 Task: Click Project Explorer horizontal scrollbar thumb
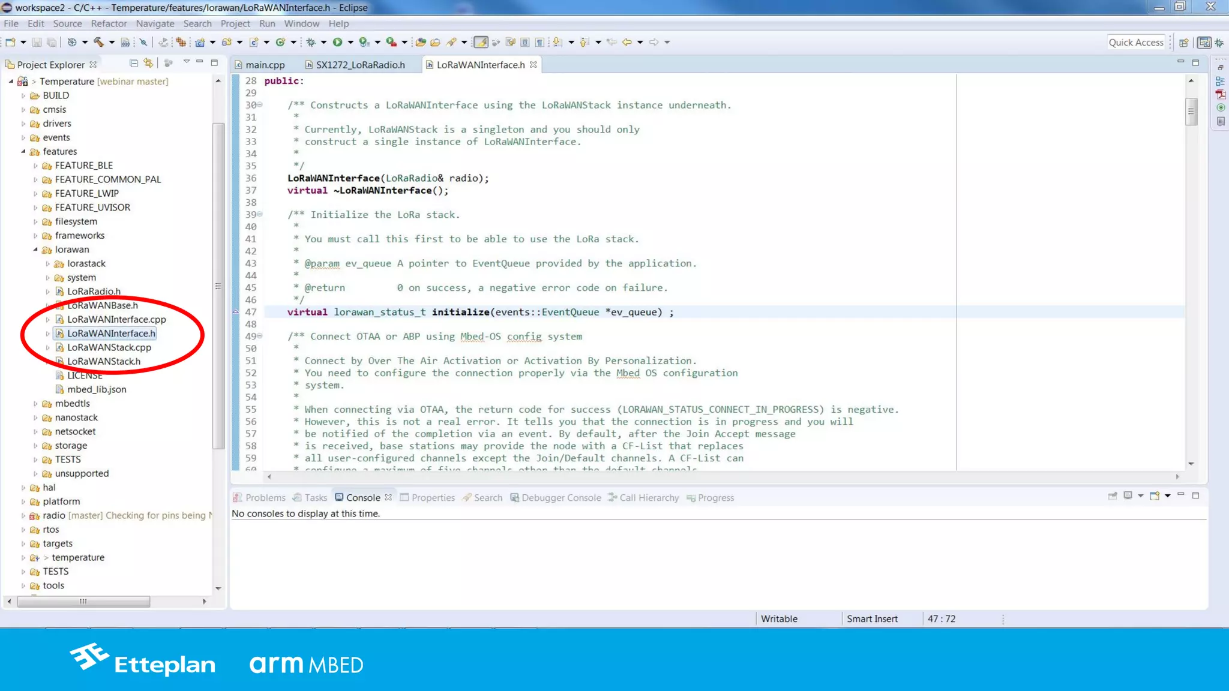coord(83,601)
